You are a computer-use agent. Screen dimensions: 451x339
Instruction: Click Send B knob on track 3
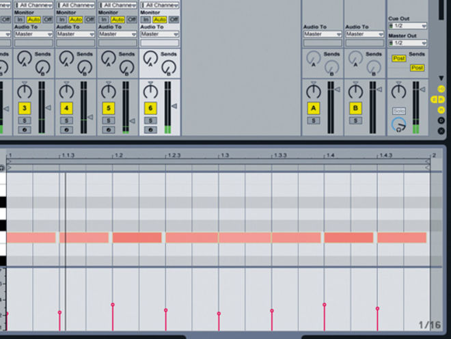tap(43, 68)
